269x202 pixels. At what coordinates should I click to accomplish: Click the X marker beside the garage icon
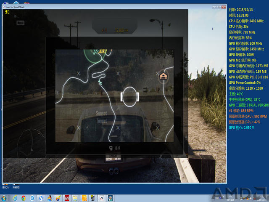pyautogui.click(x=157, y=74)
